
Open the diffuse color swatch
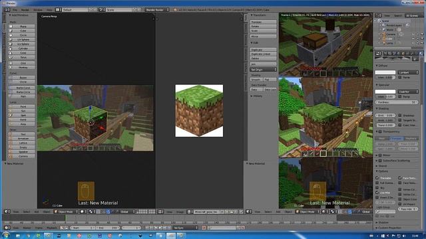pyautogui.click(x=385, y=72)
